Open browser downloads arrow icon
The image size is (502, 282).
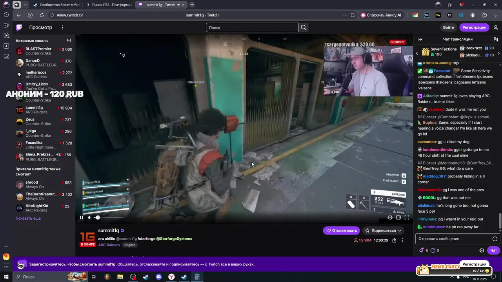pos(496,15)
